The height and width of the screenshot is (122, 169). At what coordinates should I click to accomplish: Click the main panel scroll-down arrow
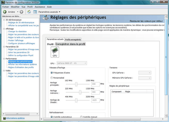(166, 116)
